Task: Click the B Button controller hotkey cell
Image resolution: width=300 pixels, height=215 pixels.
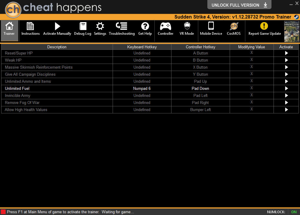Action: click(201, 60)
